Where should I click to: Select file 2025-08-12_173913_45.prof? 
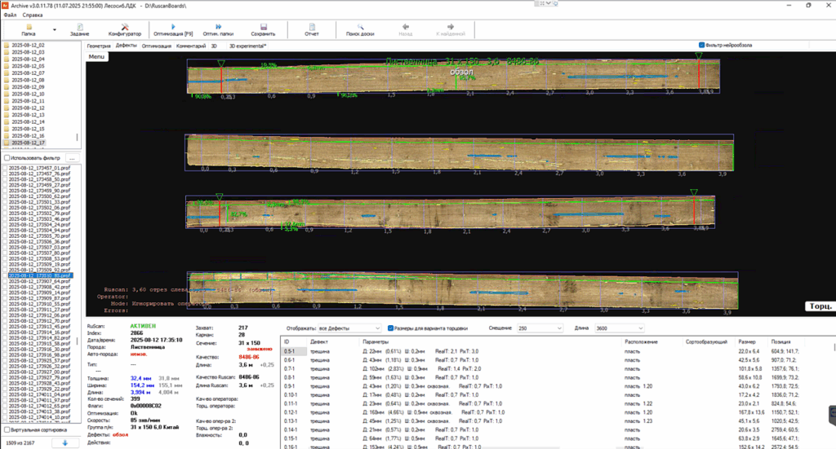[39, 327]
